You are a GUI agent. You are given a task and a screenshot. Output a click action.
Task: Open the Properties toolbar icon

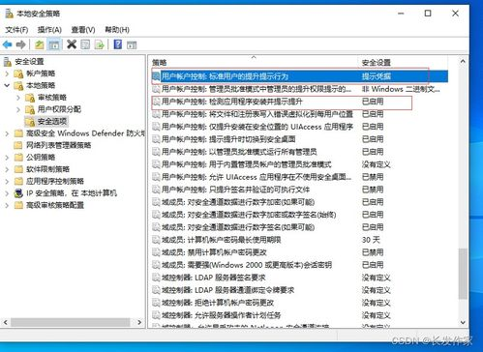[85, 44]
